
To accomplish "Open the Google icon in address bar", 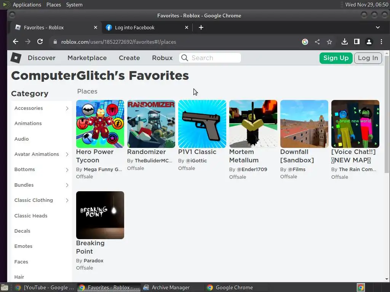I will [x=305, y=42].
